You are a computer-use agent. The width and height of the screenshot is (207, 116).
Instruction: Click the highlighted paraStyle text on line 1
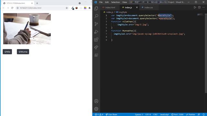pos(165,15)
